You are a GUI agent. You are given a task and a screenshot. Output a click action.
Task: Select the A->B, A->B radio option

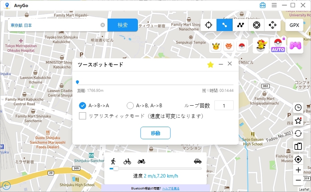click(130, 106)
